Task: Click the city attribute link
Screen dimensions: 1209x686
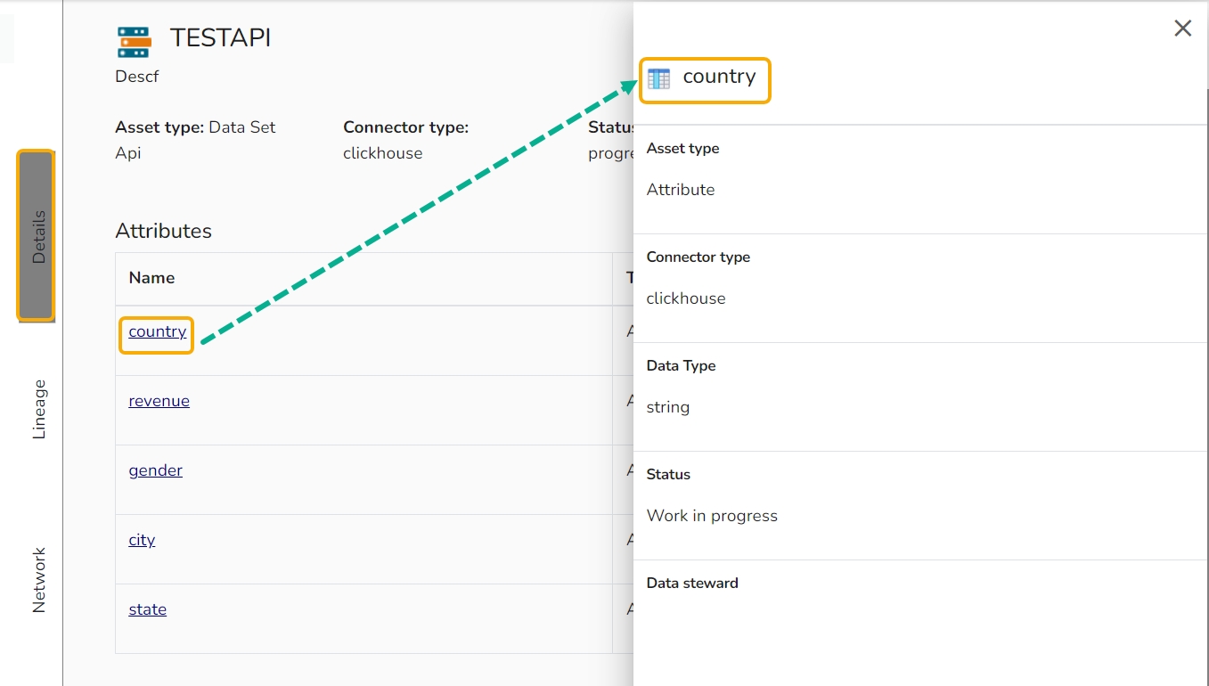Action: pos(142,540)
